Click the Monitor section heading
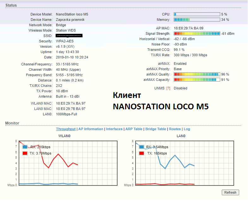Viewport: 248px width, 206px height. 12,123
